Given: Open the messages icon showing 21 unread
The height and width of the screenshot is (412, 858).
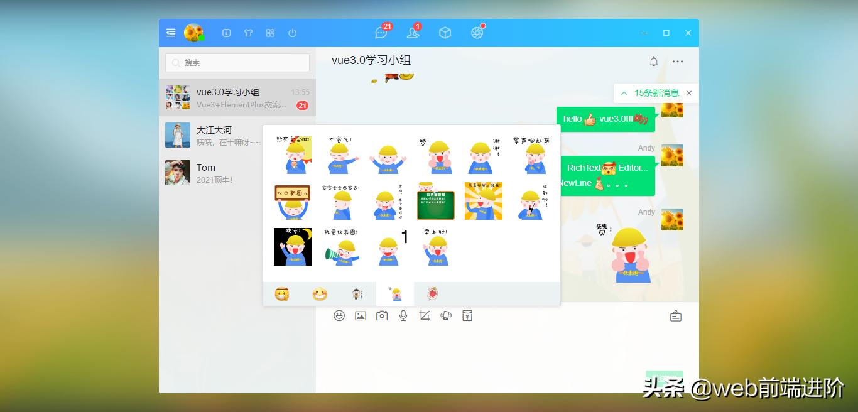Looking at the screenshot, I should [381, 33].
